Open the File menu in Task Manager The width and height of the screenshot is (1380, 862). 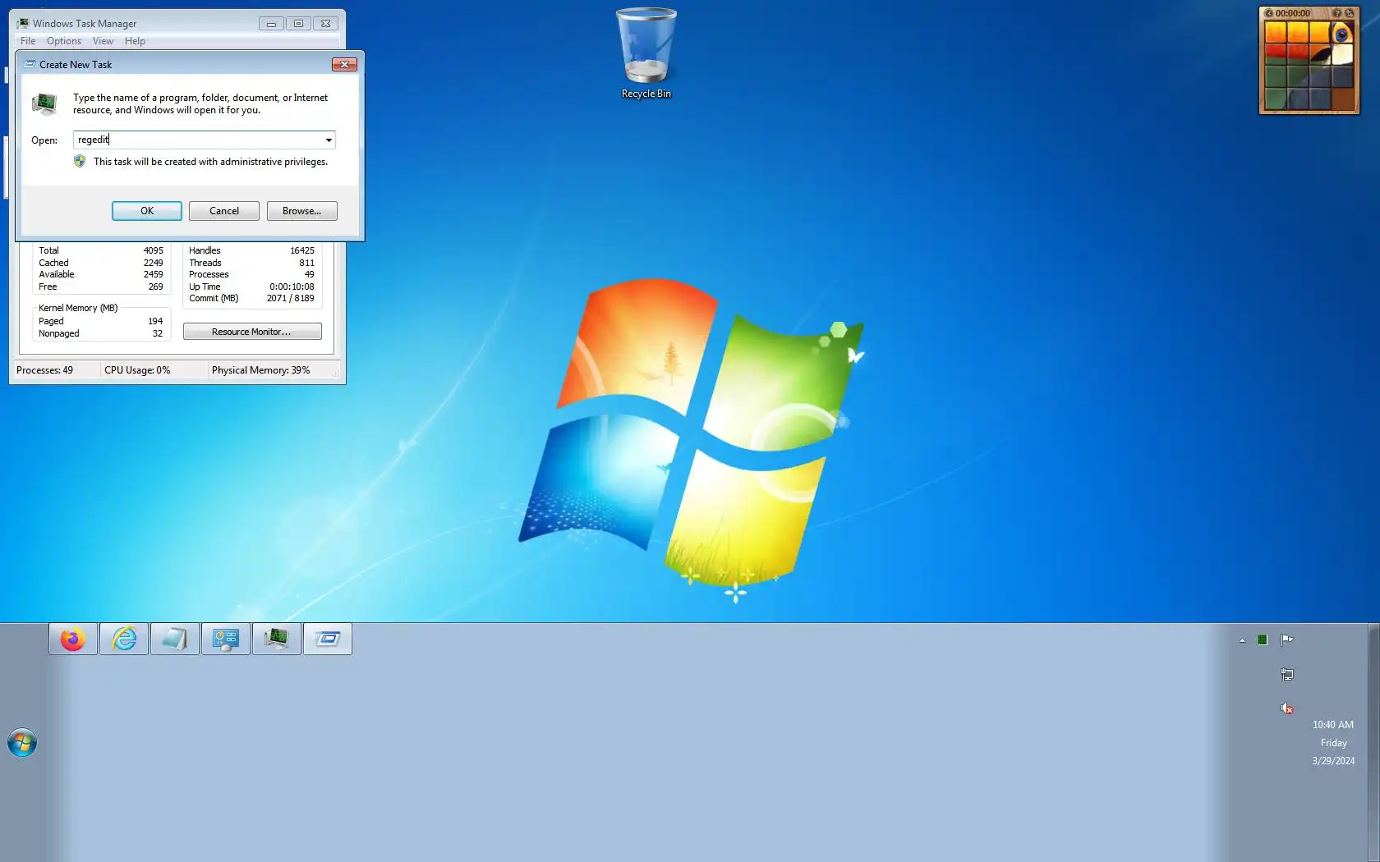[x=28, y=41]
